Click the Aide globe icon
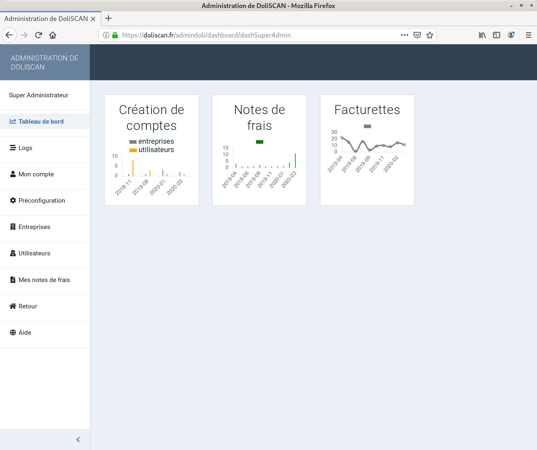Viewport: 537px width, 450px height. (x=13, y=333)
